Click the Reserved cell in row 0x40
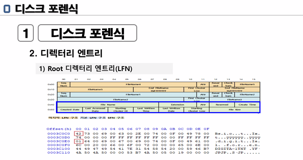 [222, 105]
